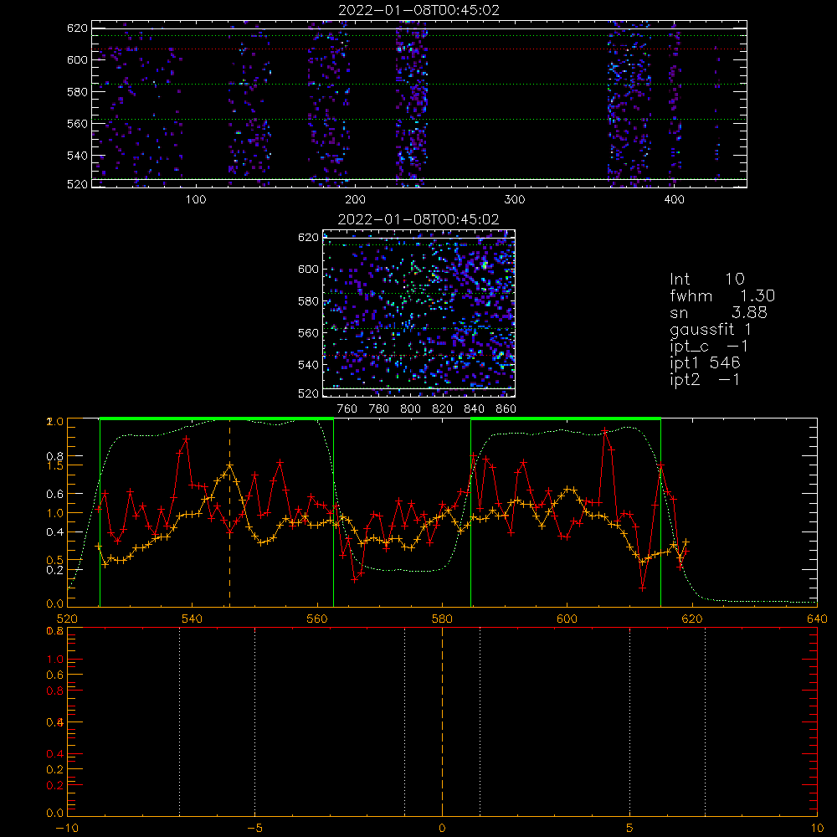Viewport: 837px width, 837px height.
Task: Click the 'ipt1 546' readout
Action: pos(705,363)
